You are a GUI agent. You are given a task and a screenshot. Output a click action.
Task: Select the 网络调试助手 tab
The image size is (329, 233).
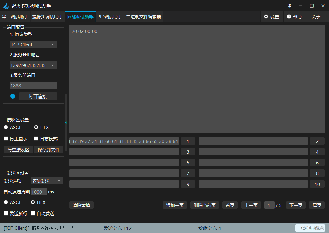[80, 17]
